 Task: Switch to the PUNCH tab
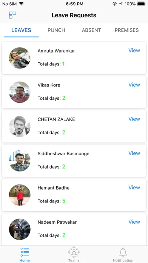[56, 30]
